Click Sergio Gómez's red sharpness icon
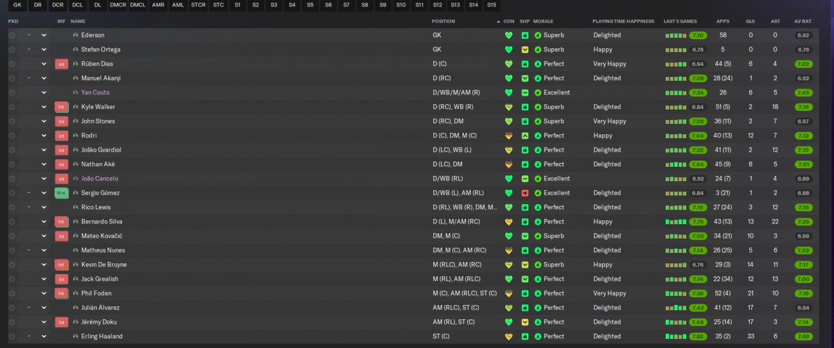Image resolution: width=834 pixels, height=348 pixels. coord(525,193)
